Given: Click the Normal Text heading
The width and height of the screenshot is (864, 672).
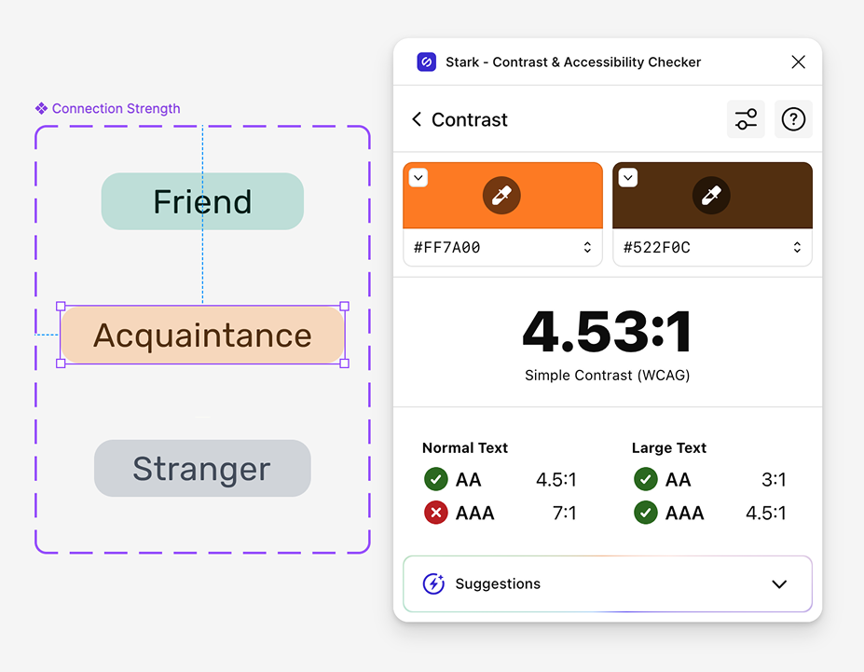Looking at the screenshot, I should [x=464, y=447].
